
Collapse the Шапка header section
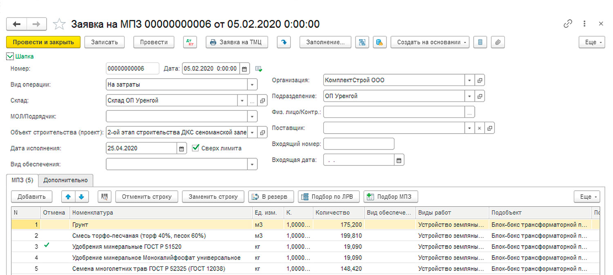[10, 57]
